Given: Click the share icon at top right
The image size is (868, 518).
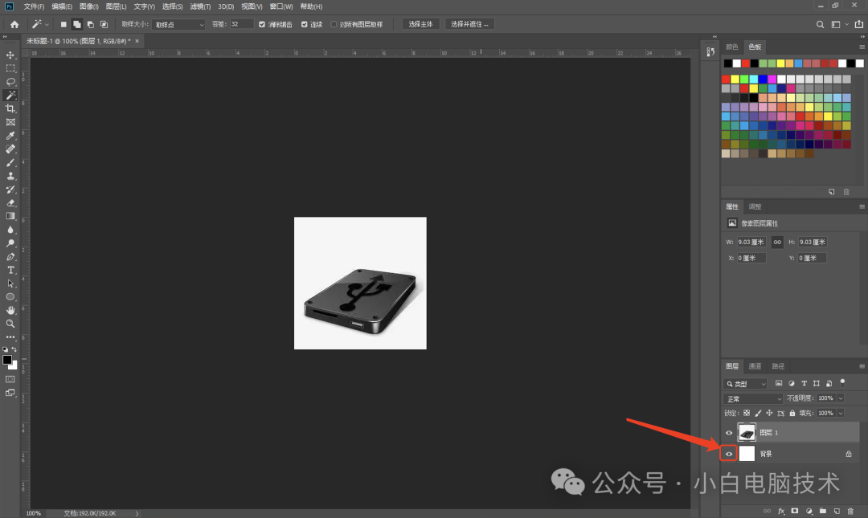Looking at the screenshot, I should coord(858,24).
